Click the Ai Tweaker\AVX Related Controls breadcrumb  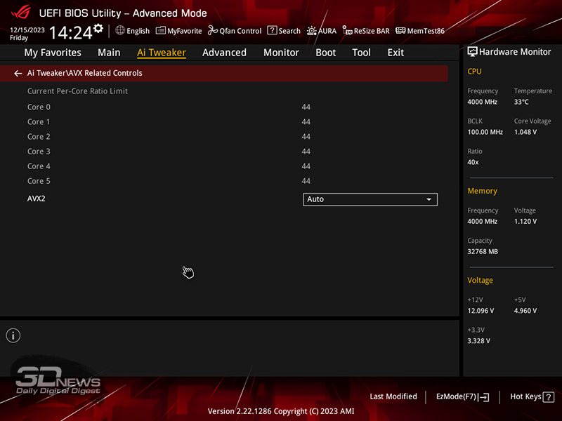click(x=84, y=73)
